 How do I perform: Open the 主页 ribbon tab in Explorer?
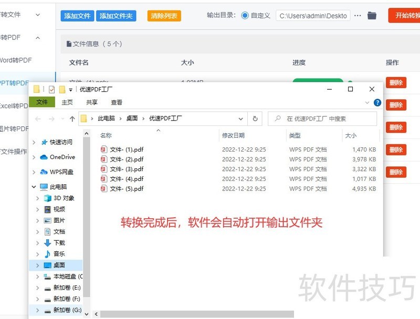tap(67, 102)
